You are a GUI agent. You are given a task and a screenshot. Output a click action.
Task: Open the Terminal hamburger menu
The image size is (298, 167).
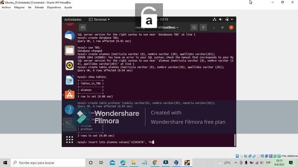coord(203,27)
